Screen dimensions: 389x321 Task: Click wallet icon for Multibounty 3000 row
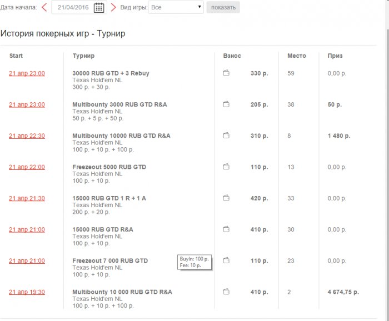pos(226,104)
